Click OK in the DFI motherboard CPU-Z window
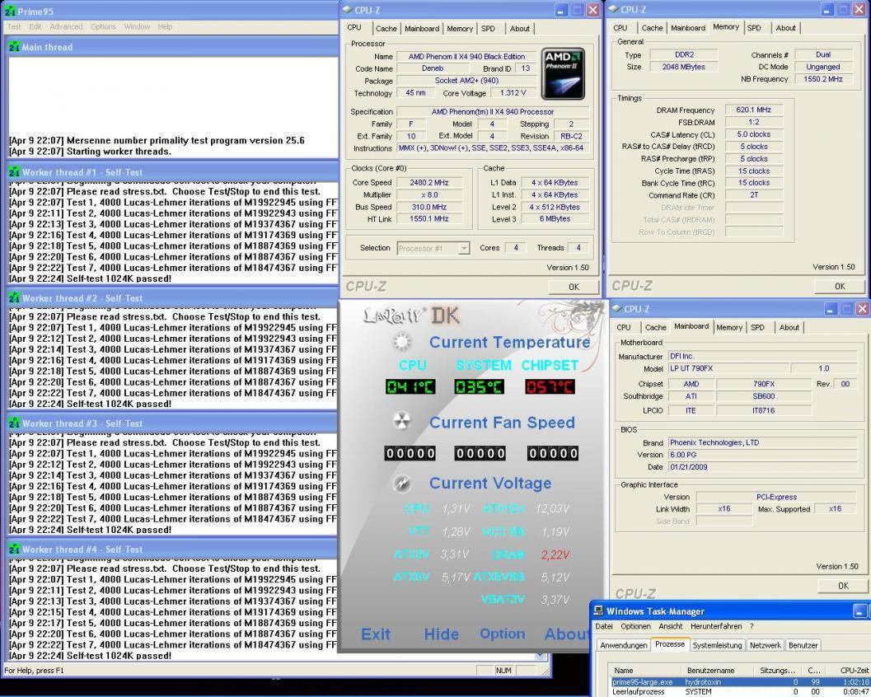 tap(843, 586)
